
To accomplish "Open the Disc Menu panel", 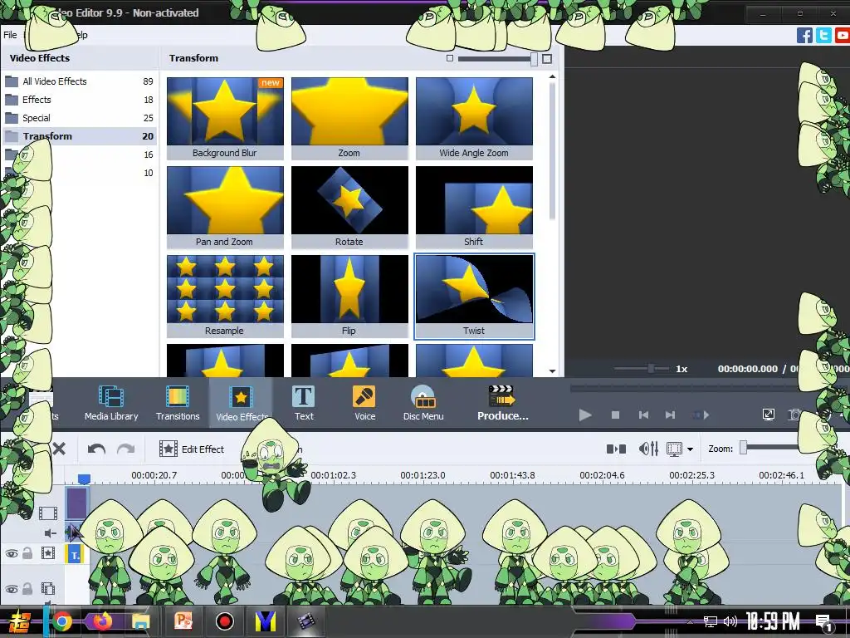I will tap(423, 403).
